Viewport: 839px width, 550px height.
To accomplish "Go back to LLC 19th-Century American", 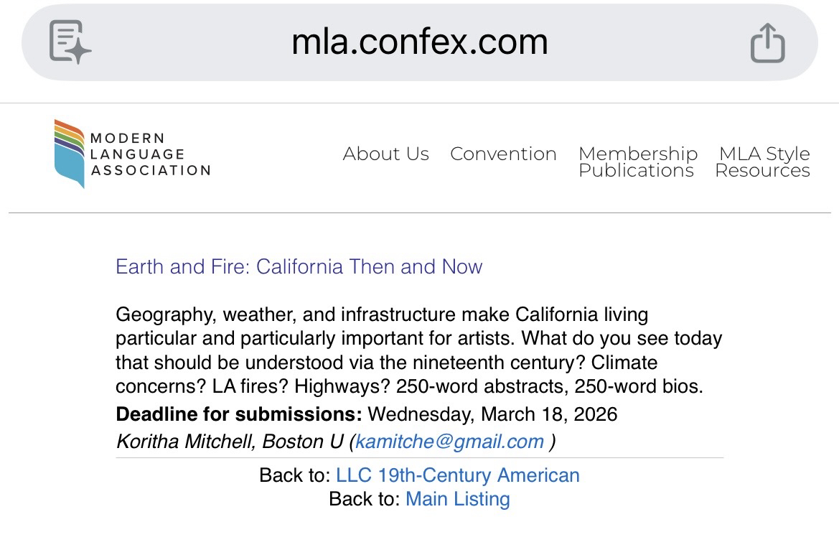I will click(457, 475).
